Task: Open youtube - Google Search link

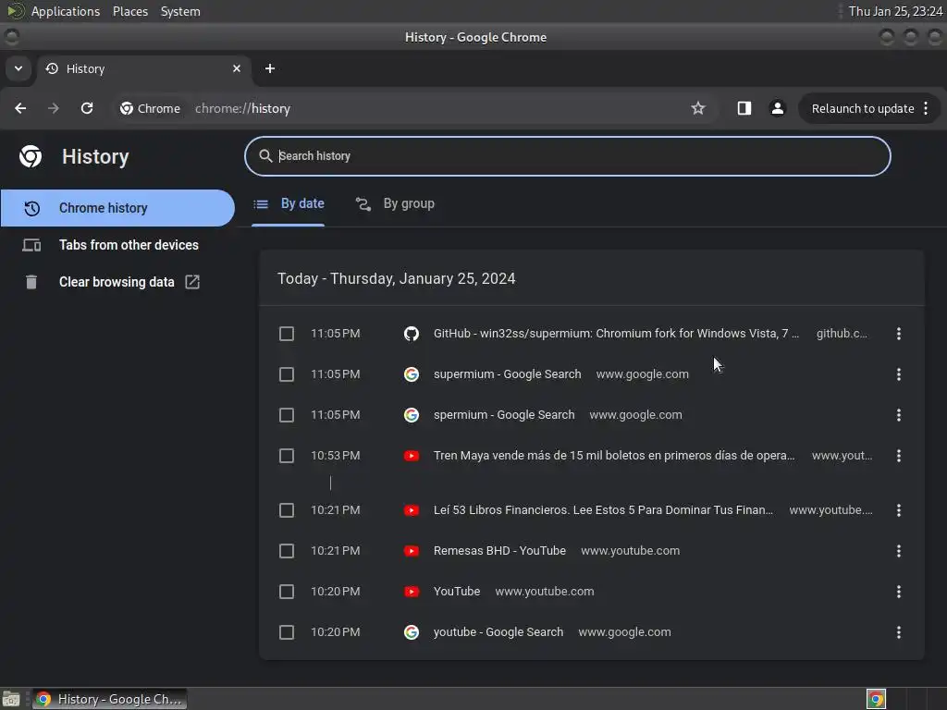Action: (498, 632)
